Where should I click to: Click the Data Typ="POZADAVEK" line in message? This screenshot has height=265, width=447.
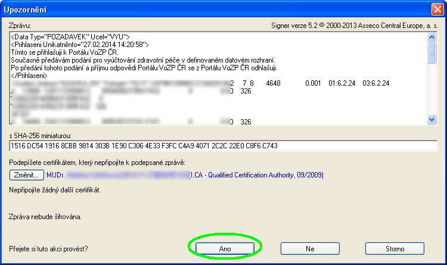70,37
